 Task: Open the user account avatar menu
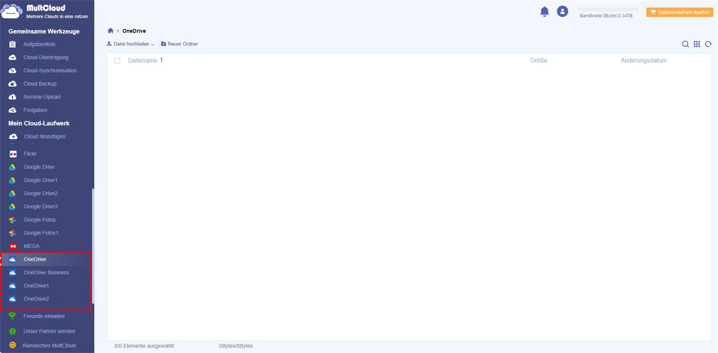[562, 11]
